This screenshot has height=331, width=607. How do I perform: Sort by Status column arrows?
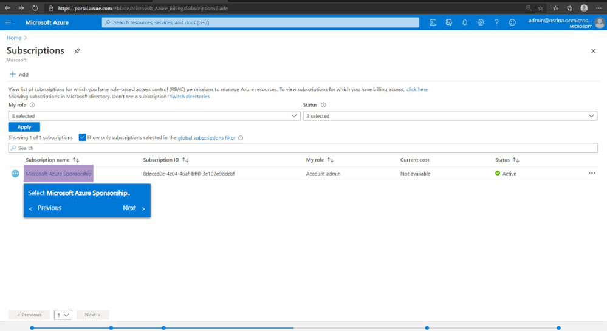point(516,160)
